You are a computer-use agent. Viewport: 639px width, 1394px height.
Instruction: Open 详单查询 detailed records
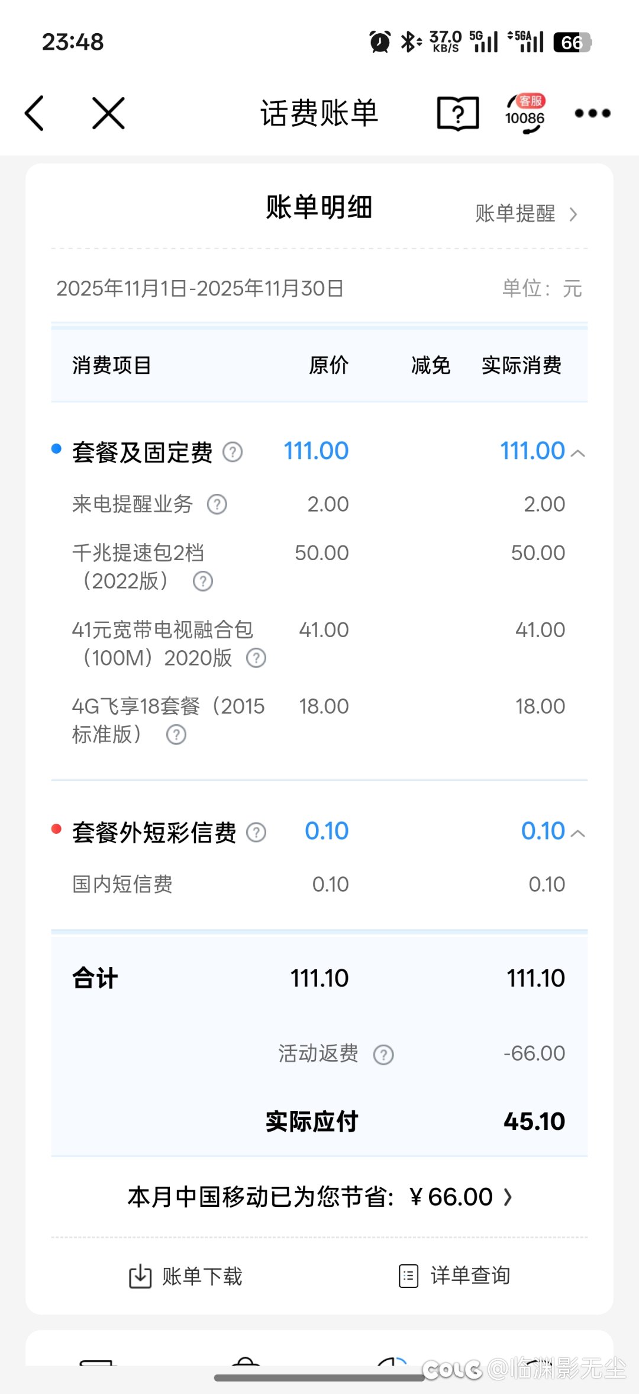pyautogui.click(x=454, y=1276)
